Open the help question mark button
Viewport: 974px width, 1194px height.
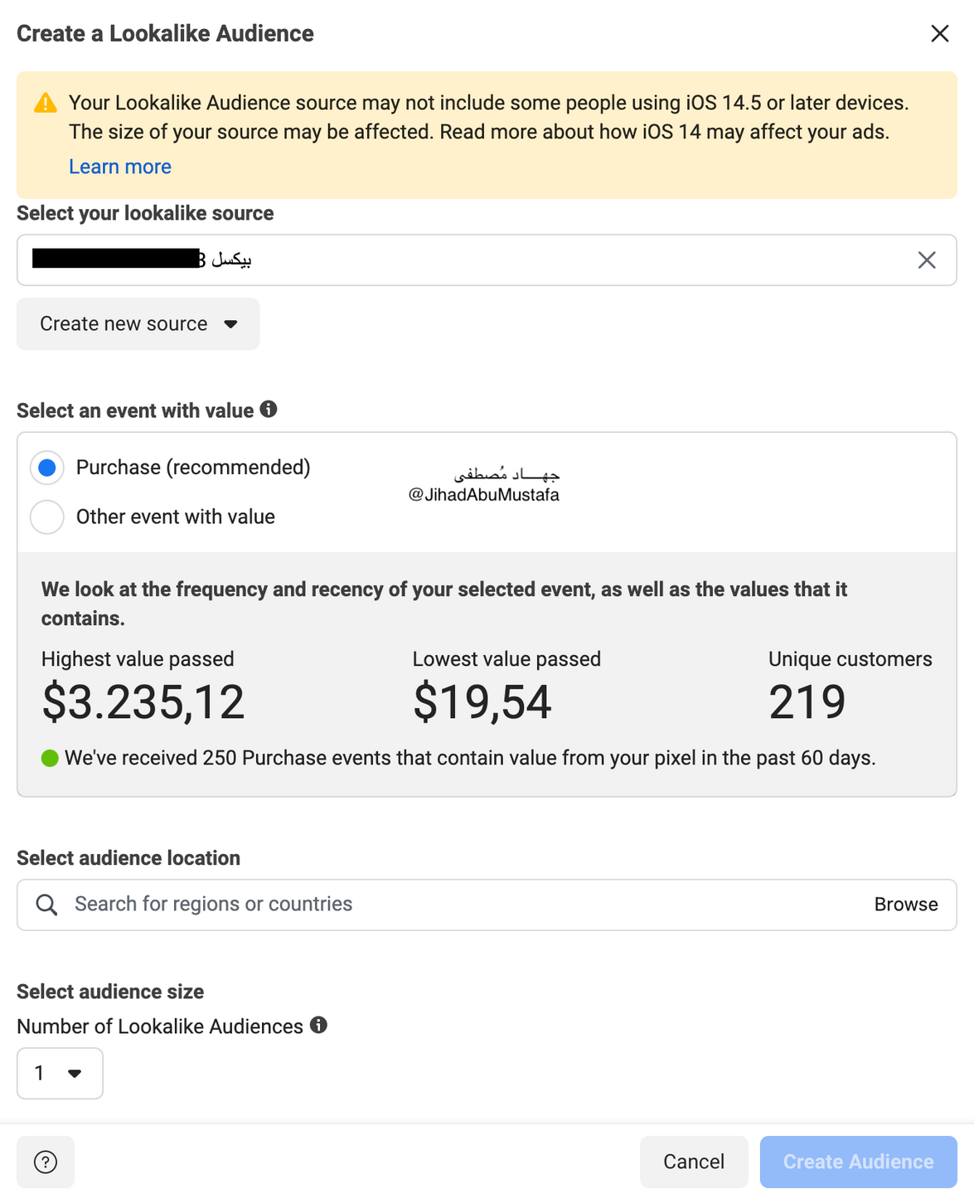[46, 1162]
